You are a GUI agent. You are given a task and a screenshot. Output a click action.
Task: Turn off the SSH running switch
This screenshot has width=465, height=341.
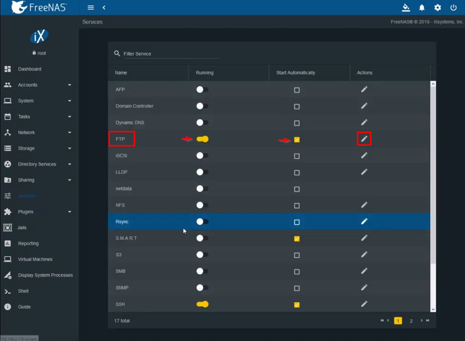point(202,304)
